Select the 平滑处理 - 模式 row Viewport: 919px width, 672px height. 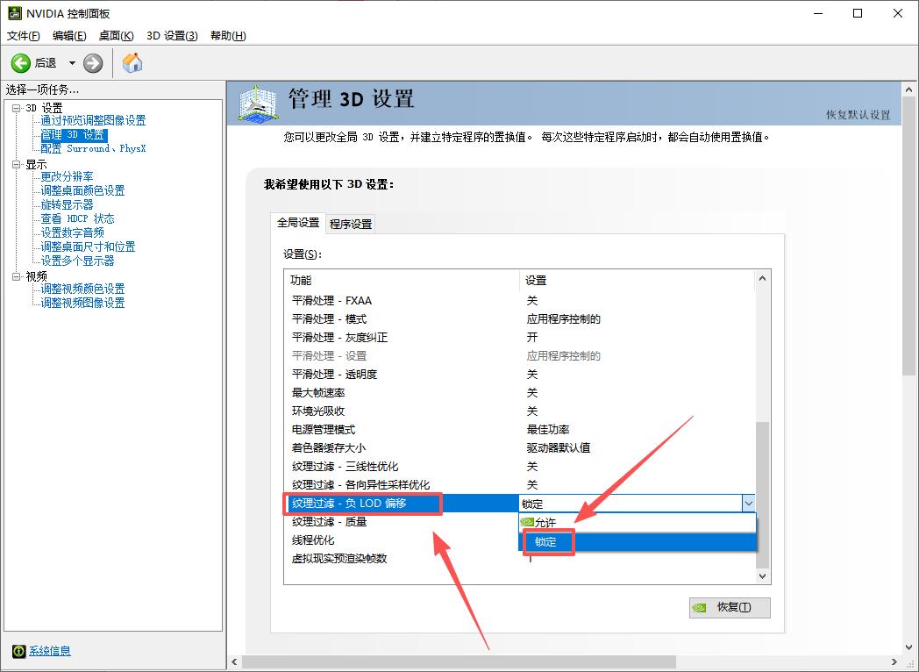pos(520,319)
